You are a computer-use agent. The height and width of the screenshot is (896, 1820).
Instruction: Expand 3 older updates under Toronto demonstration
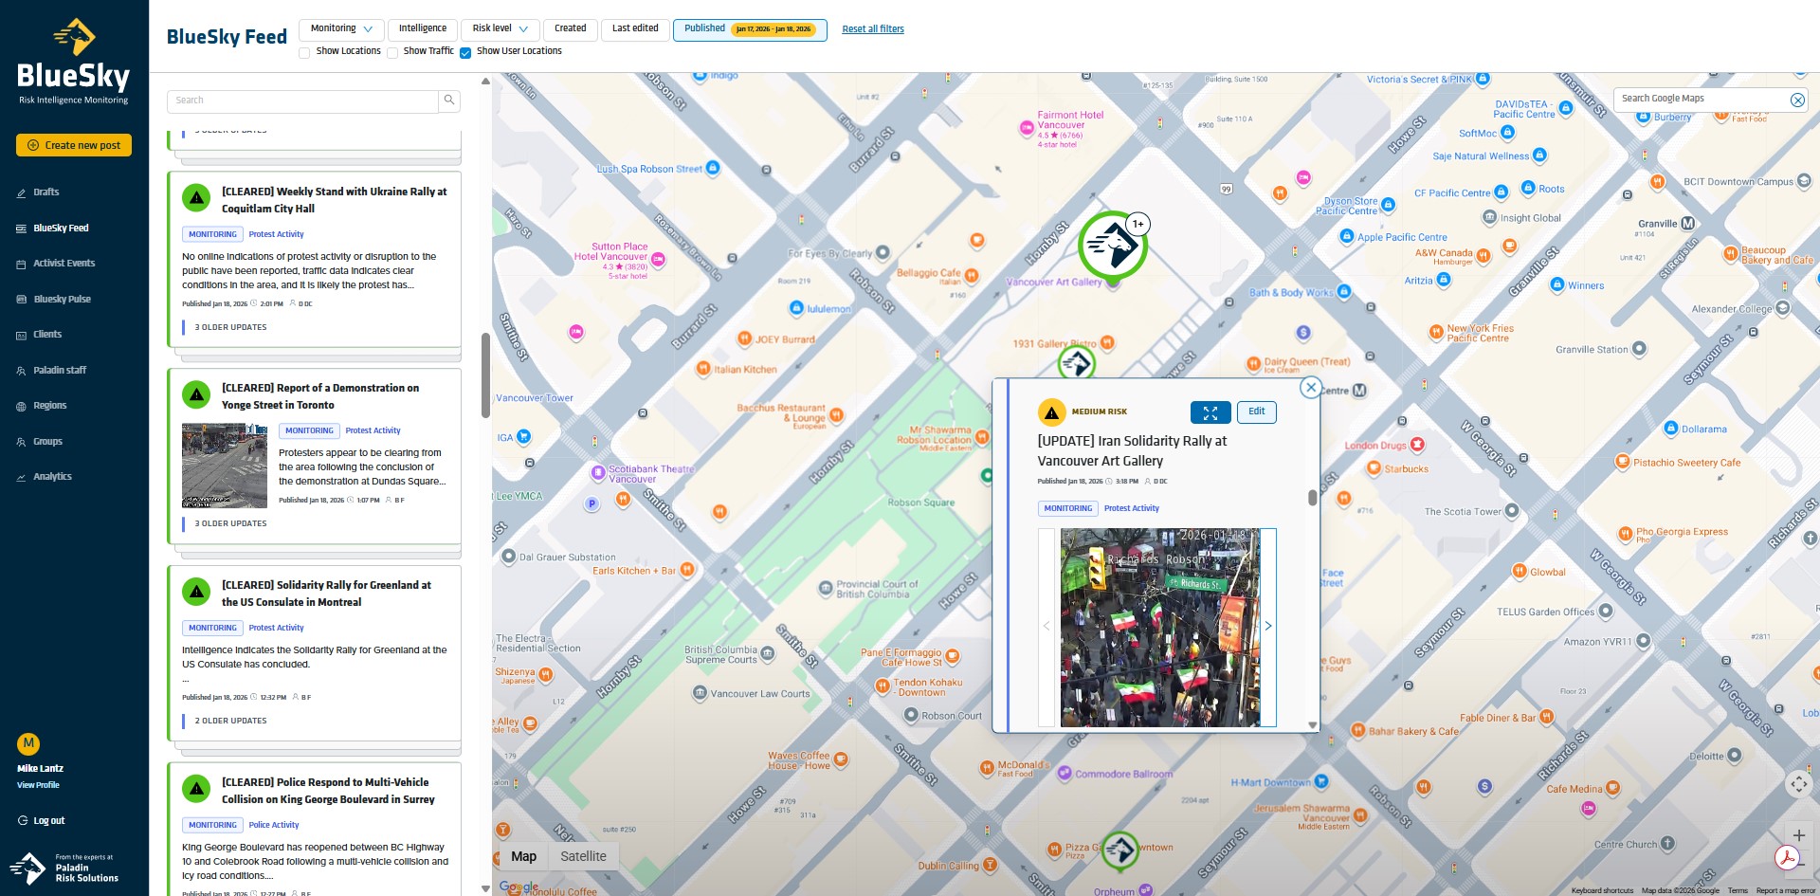(x=230, y=523)
